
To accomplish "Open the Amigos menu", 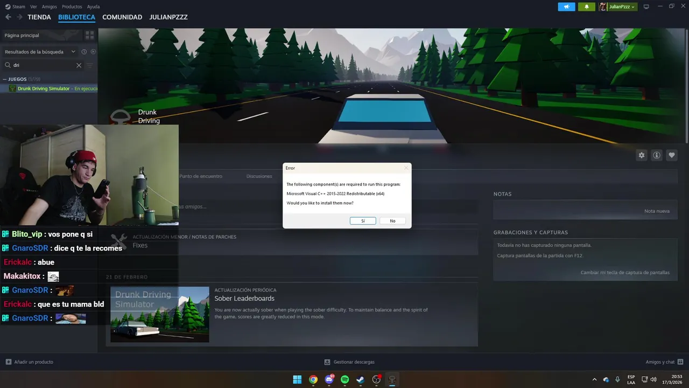I will (49, 6).
